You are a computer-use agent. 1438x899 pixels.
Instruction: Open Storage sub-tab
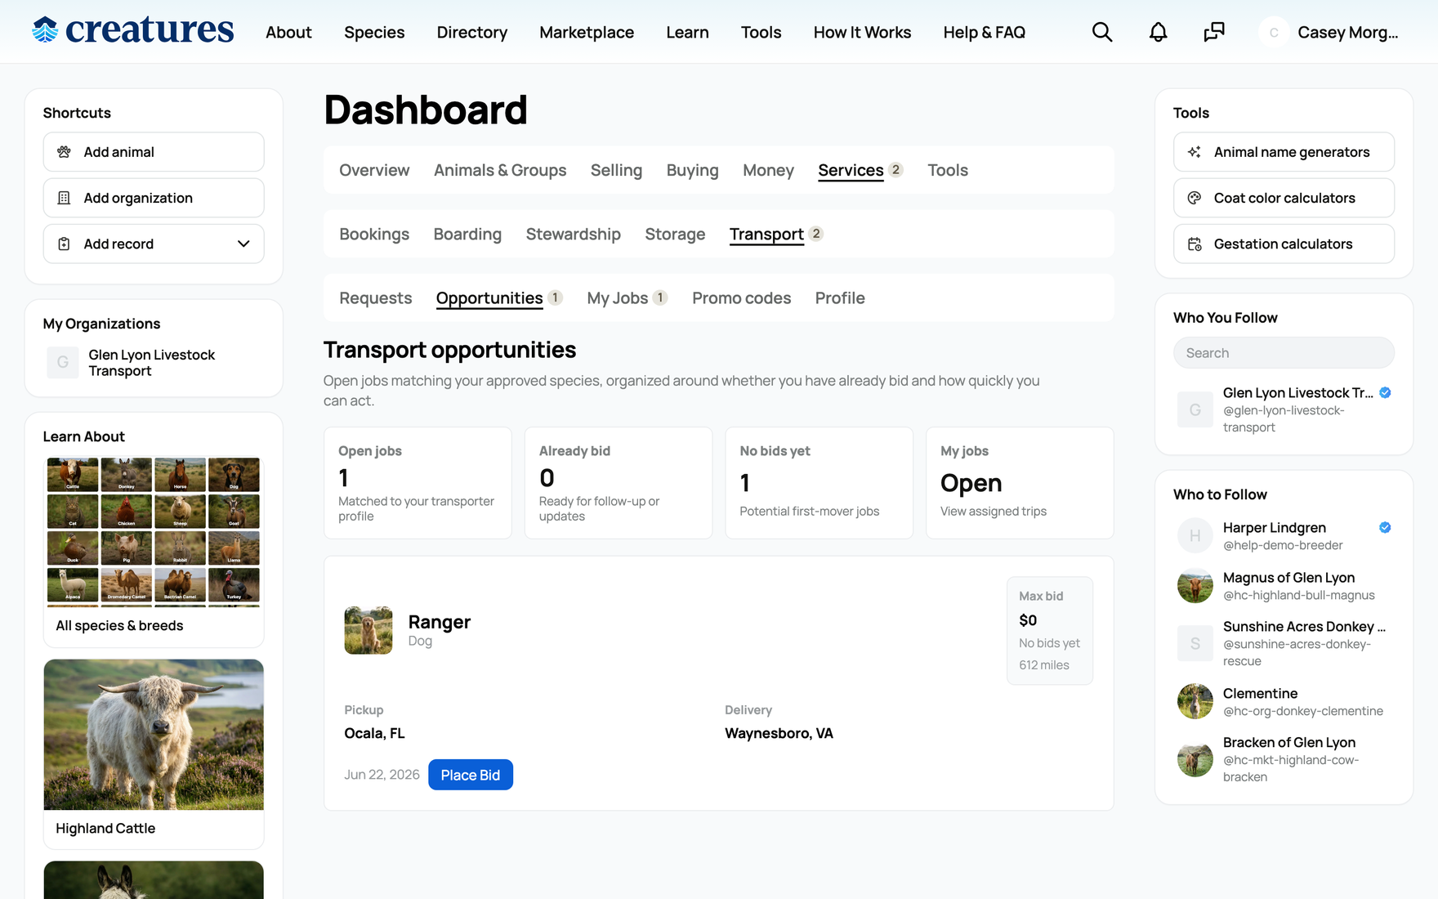click(x=675, y=234)
